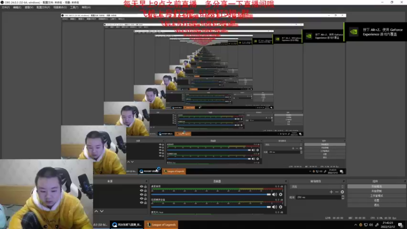Pop out the 控件 controls dock panel

[404, 181]
